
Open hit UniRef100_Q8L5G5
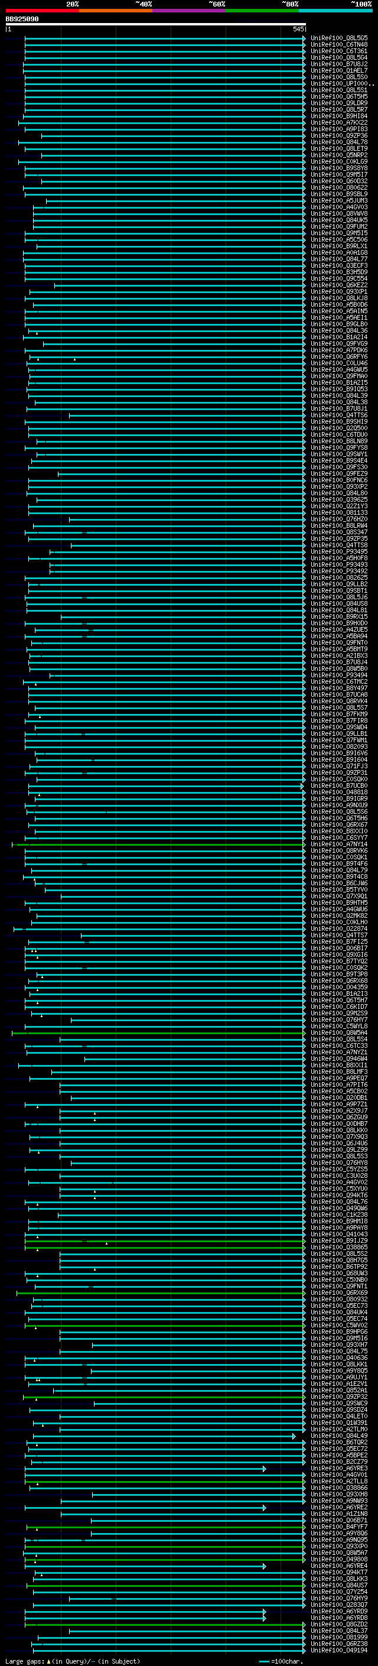pyautogui.click(x=339, y=38)
